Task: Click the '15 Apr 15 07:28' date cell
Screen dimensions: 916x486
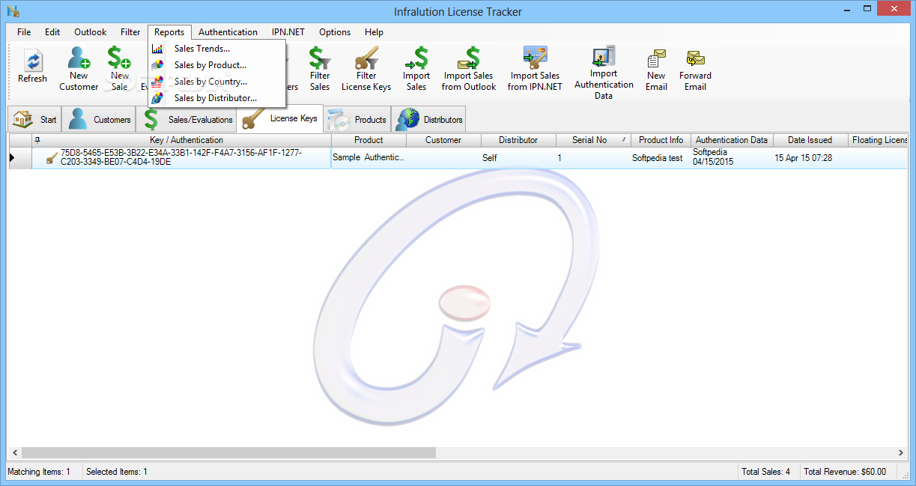Action: pos(810,158)
